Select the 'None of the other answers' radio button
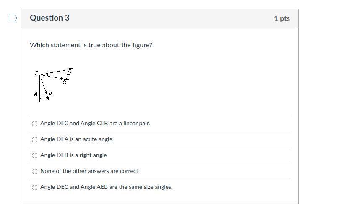The image size is (352, 209). click(35, 171)
